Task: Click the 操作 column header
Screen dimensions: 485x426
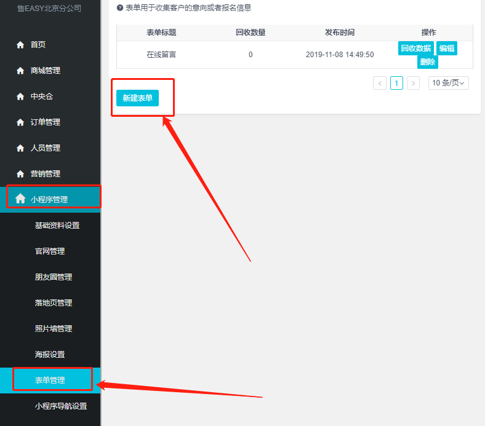Action: (429, 33)
